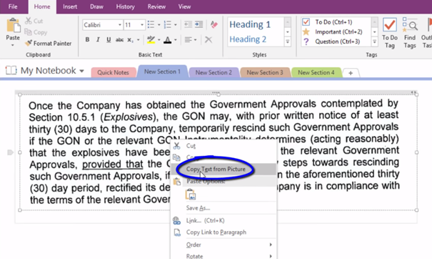The height and width of the screenshot is (259, 432).
Task: Expand the numbered list style dropdown arrow
Action: coord(175,25)
